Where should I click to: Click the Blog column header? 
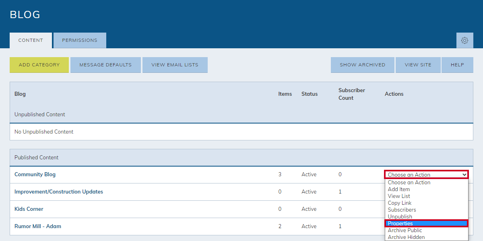(x=20, y=94)
